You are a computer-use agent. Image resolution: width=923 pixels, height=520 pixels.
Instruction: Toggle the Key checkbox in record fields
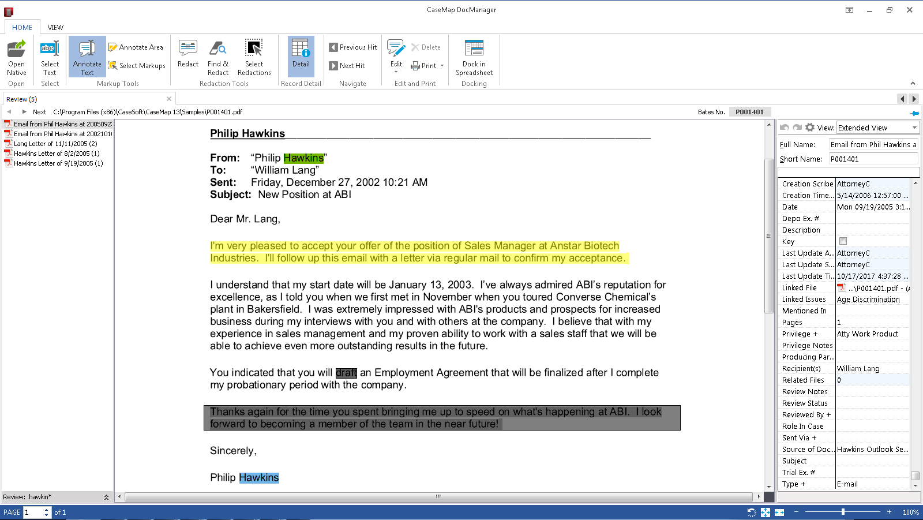(x=843, y=241)
